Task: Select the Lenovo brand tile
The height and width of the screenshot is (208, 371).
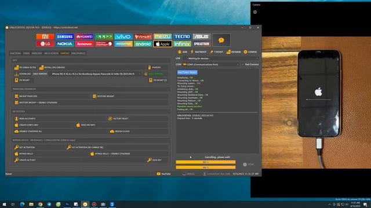Action: 84,44
